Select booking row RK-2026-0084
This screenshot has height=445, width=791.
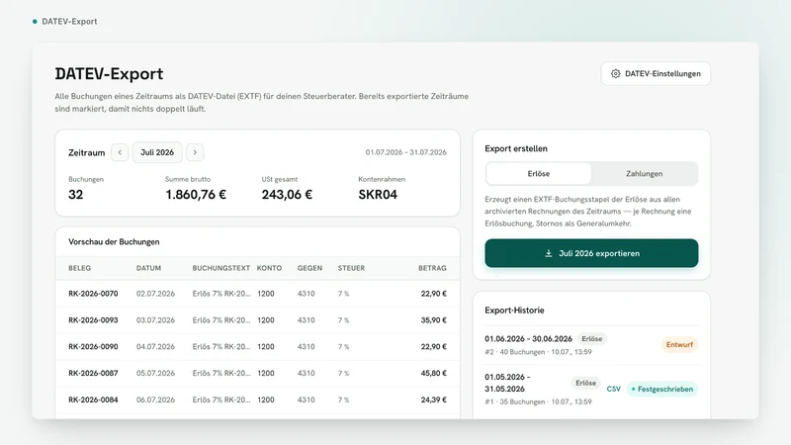(x=257, y=400)
